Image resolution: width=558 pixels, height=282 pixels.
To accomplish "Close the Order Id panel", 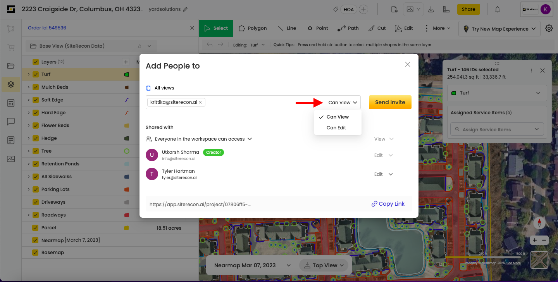I will point(192,28).
